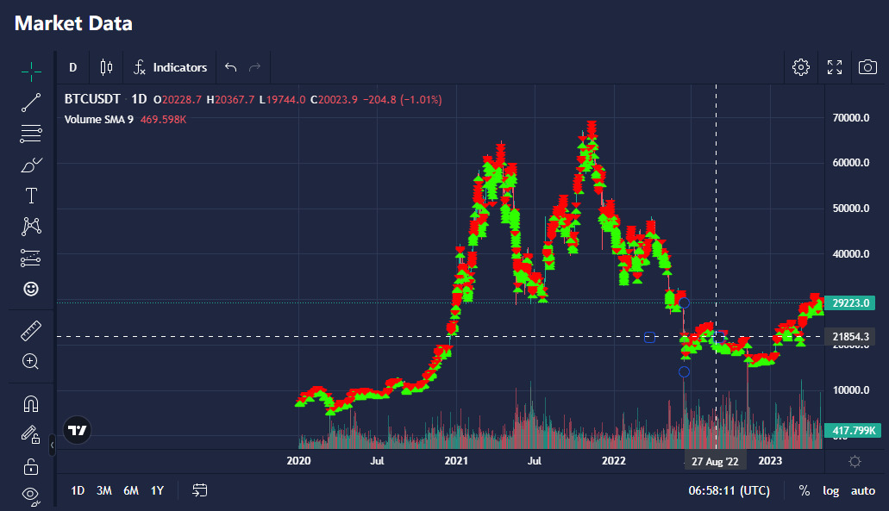Open the D timeframe interval dropdown
The height and width of the screenshot is (511, 889).
click(x=73, y=67)
